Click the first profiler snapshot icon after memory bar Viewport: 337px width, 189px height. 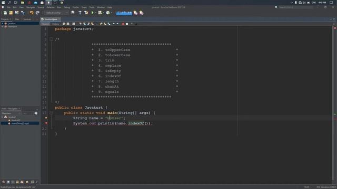pyautogui.click(x=135, y=13)
